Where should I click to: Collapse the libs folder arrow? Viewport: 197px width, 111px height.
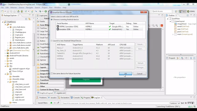(5, 66)
